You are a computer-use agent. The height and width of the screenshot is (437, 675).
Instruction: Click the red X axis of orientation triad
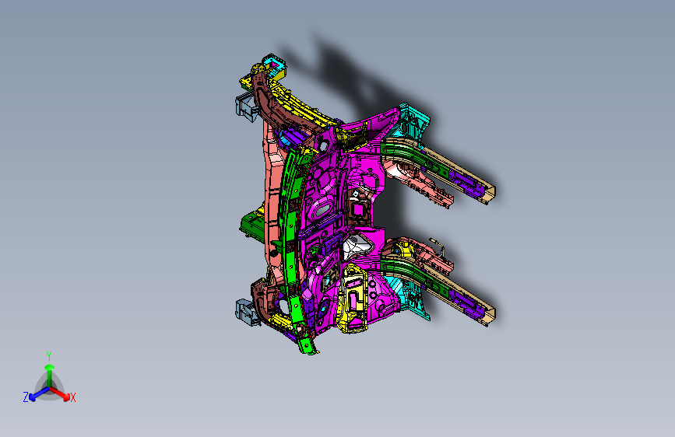point(61,393)
